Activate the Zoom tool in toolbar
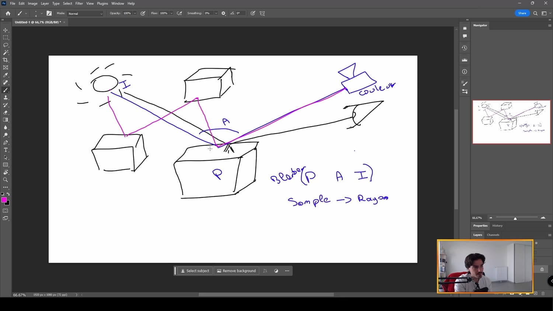 pyautogui.click(x=6, y=180)
